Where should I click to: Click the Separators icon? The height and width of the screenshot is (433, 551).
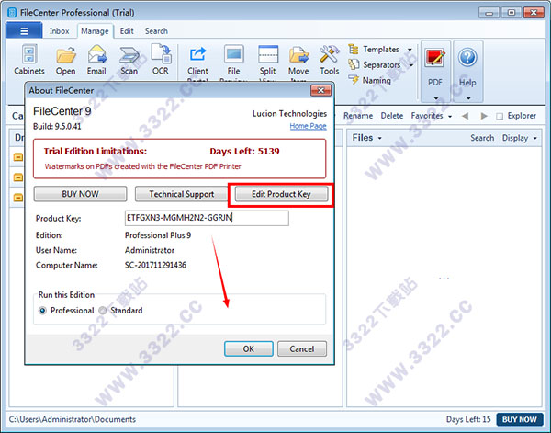pos(354,64)
